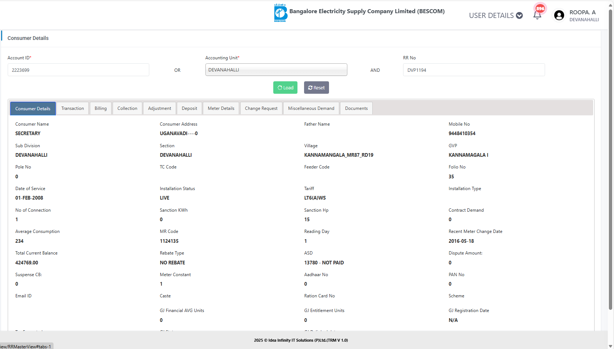
Task: Click the green Load button
Action: (x=285, y=88)
